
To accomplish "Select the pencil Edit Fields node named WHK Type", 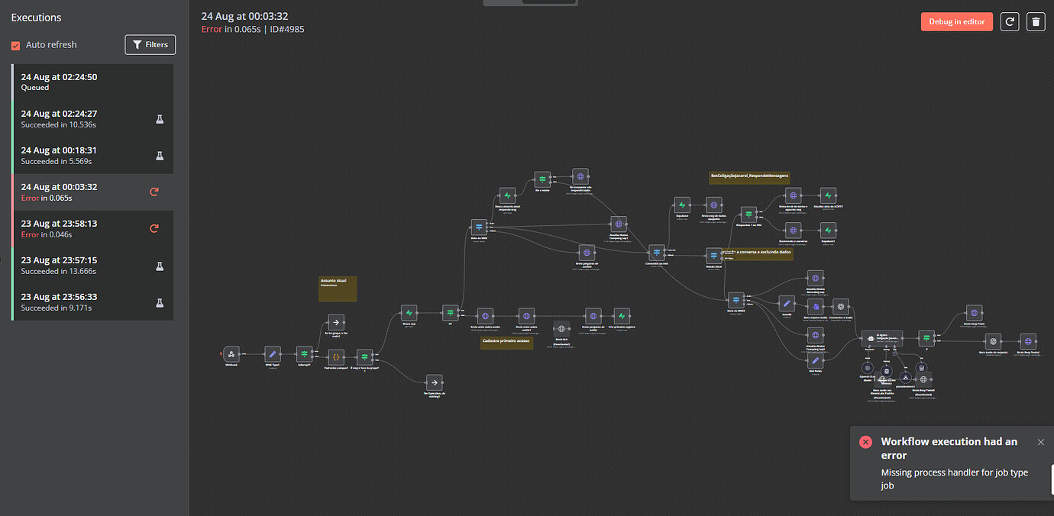I will [273, 353].
